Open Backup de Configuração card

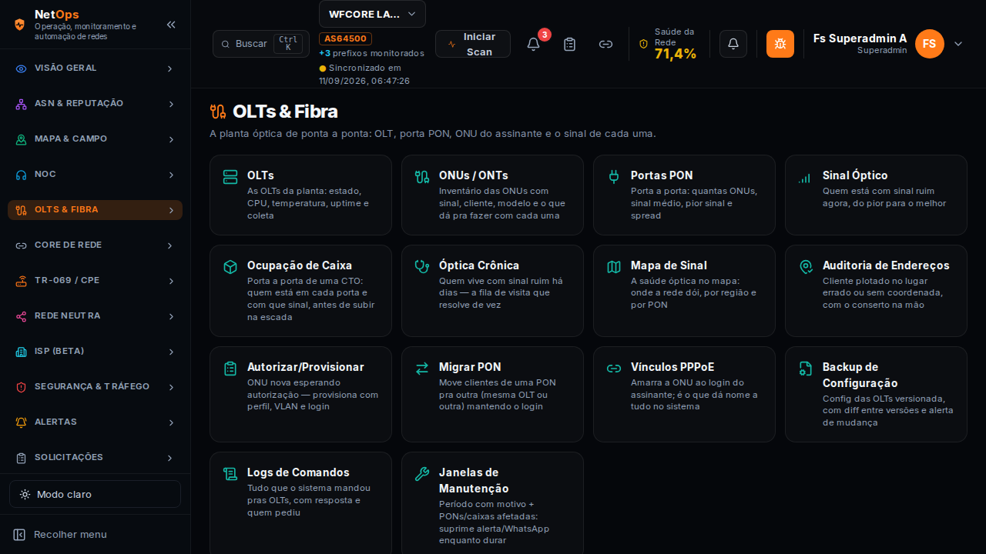pos(876,394)
